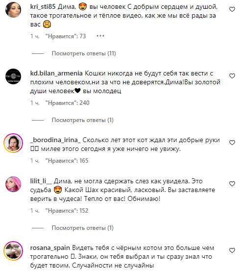Go to the rosana_spain profile via username
Screen dimensions: 242x271
(x=50, y=248)
